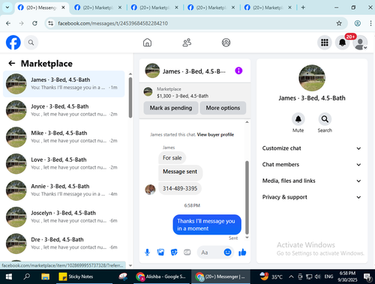Expand Media, files and links section

(311, 181)
